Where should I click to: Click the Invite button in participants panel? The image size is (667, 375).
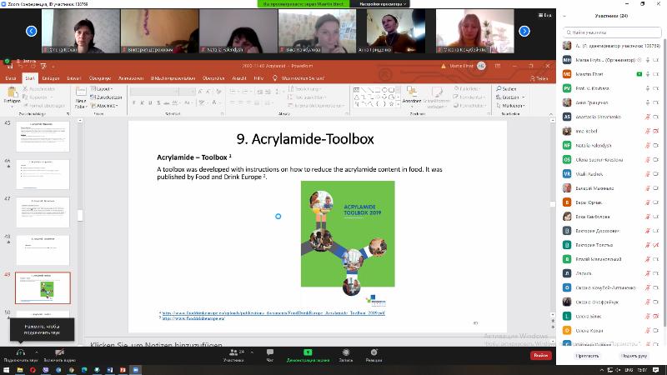click(x=587, y=356)
